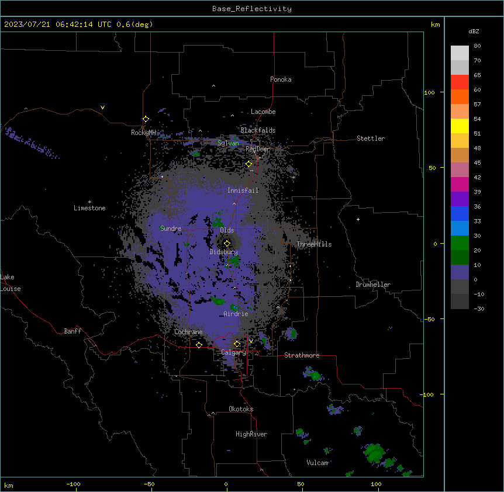
Task: Click the Lacombe city label
Action: [x=263, y=112]
